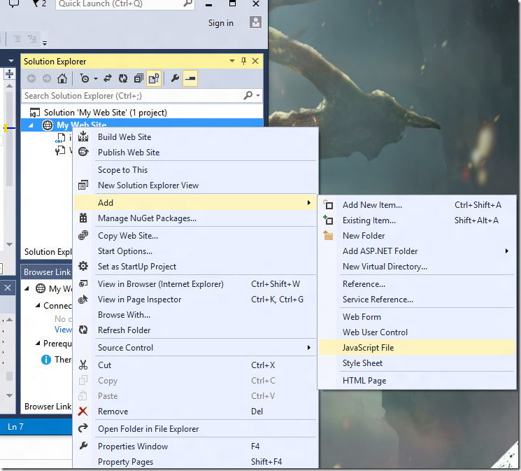Viewport: 521px width, 471px height.
Task: Choose Add New Item...
Action: pyautogui.click(x=417, y=205)
